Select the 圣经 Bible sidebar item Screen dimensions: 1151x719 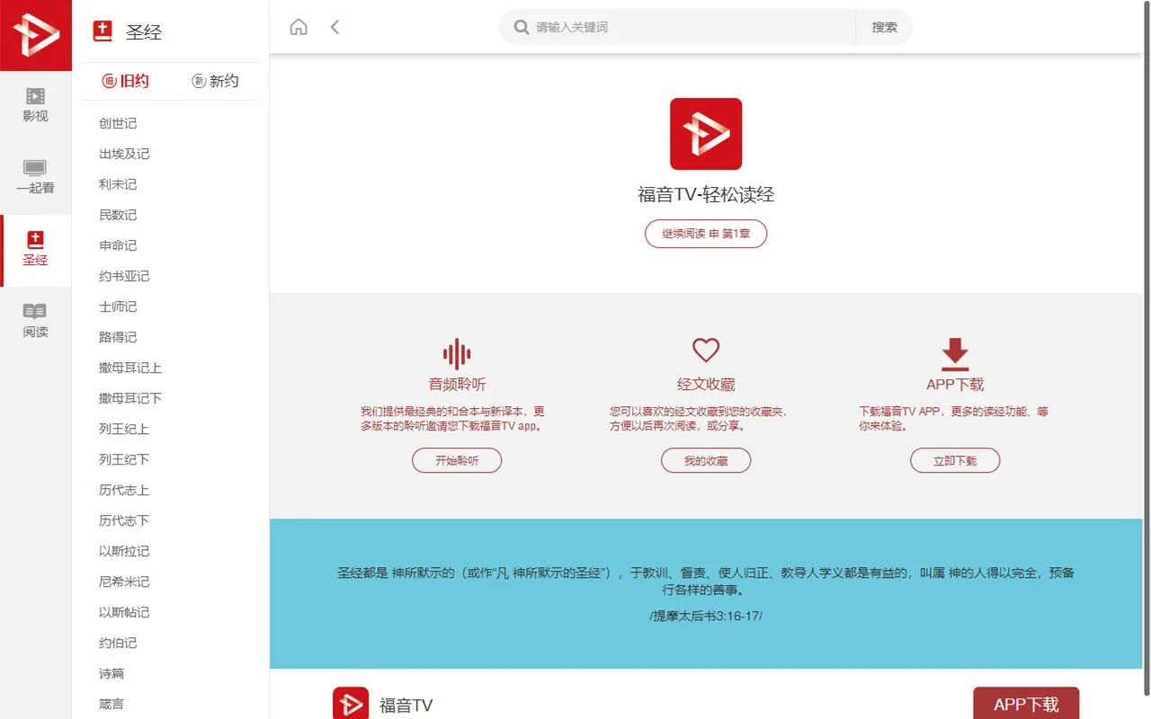click(x=36, y=250)
